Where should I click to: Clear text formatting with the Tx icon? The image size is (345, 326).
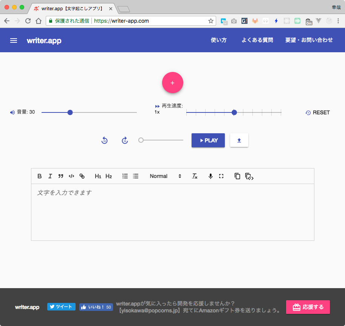[194, 176]
